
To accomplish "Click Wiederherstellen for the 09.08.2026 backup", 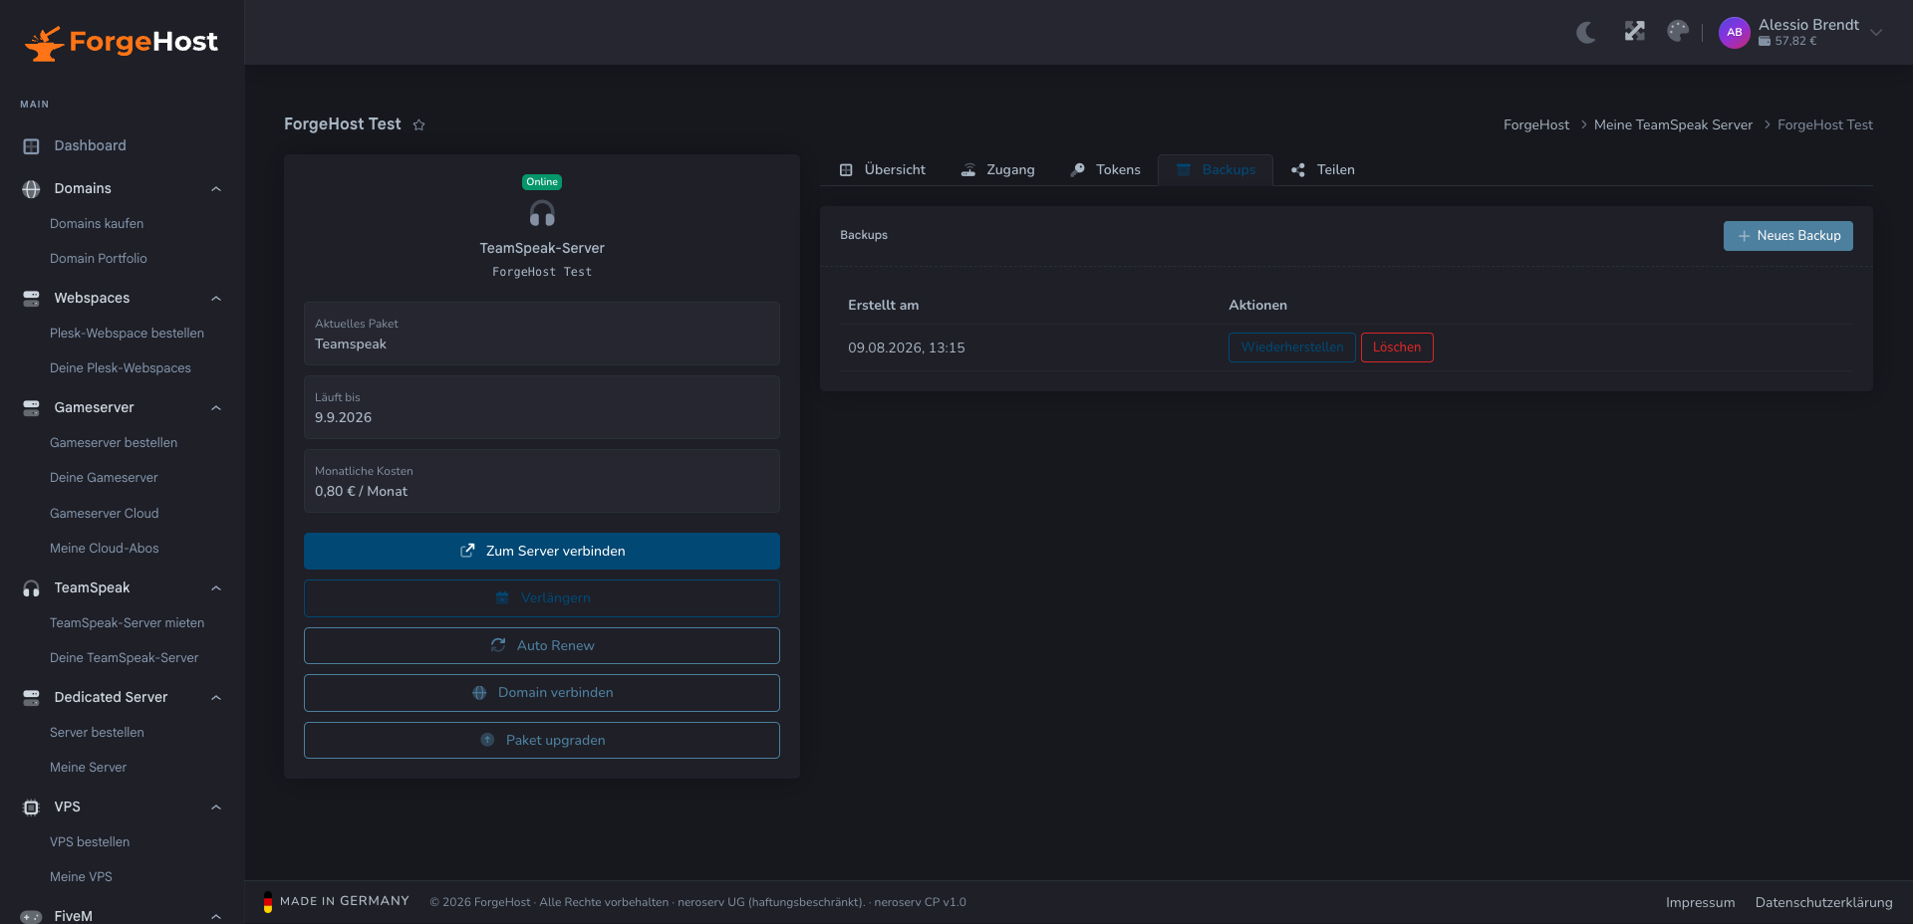I will [1292, 347].
